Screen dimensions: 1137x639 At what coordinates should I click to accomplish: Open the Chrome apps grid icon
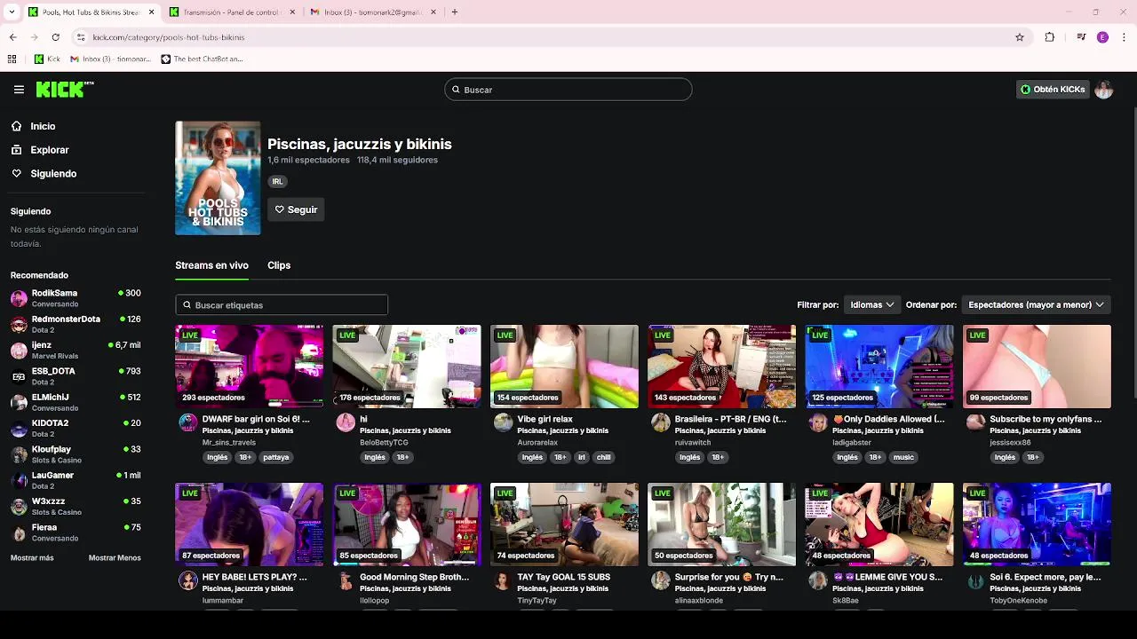click(12, 59)
